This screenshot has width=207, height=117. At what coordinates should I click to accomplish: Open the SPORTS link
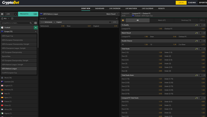(x=203, y=2)
